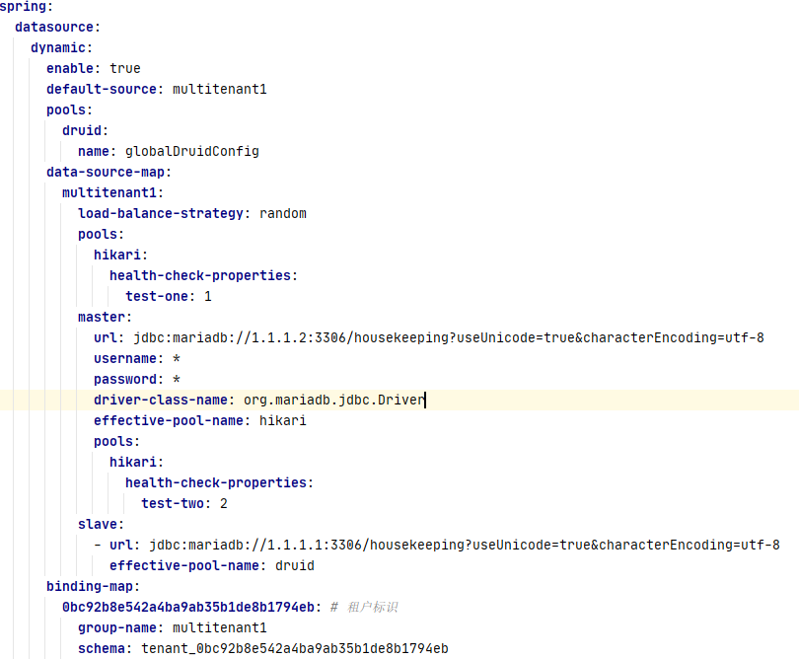Click the value 'random'

[x=283, y=213]
